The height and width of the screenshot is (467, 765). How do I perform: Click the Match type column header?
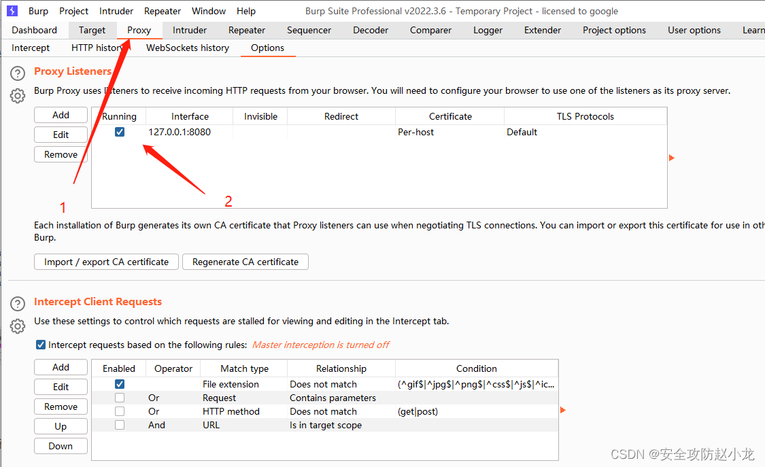point(244,368)
